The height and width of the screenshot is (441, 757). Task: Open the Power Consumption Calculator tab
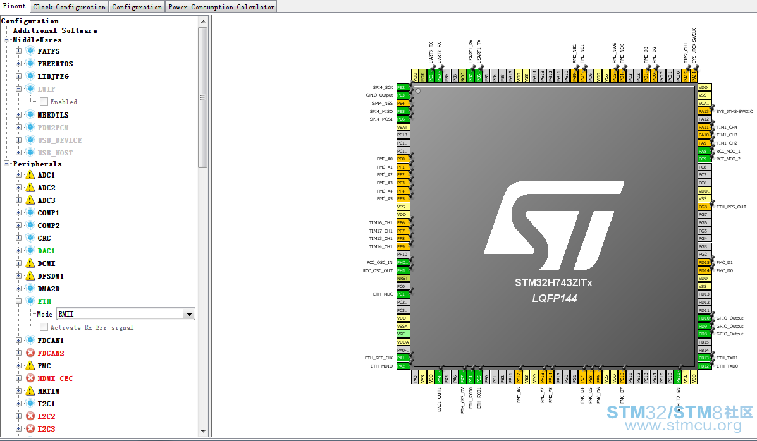coord(221,7)
